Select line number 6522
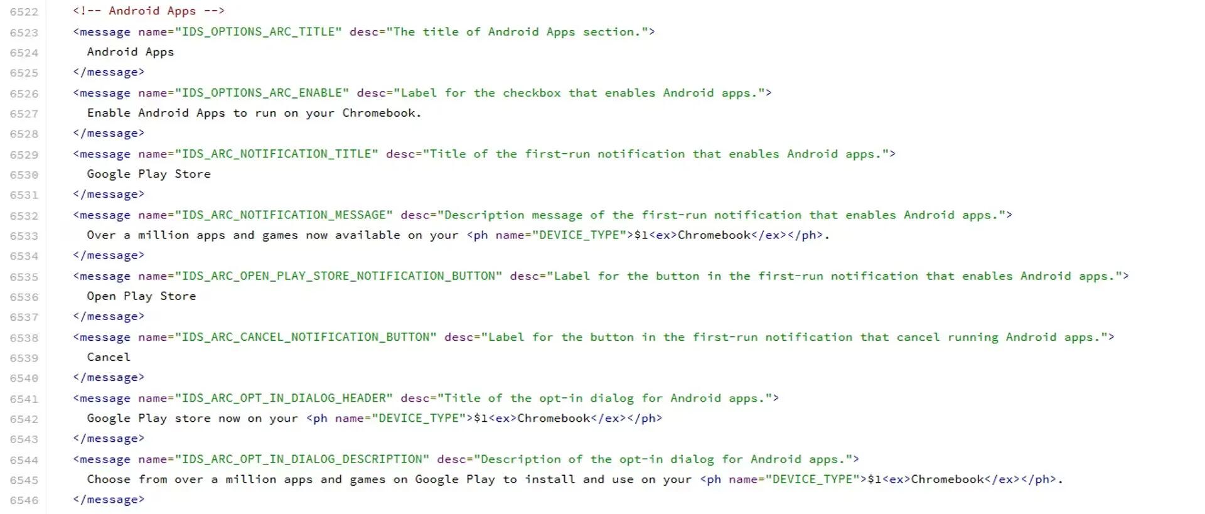 [x=24, y=12]
